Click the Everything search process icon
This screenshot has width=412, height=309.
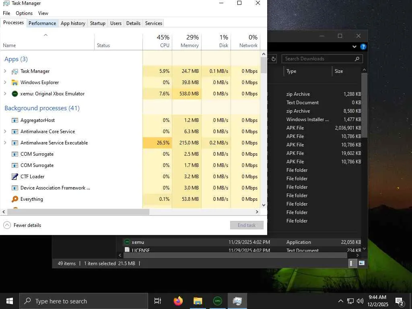15,199
